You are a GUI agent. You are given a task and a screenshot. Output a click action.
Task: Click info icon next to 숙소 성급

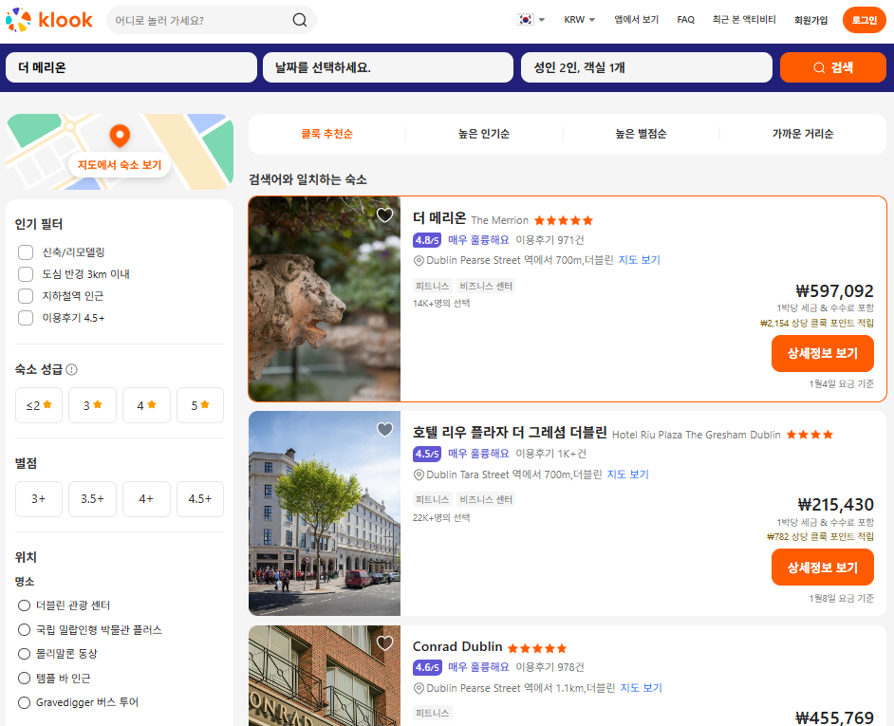click(72, 369)
